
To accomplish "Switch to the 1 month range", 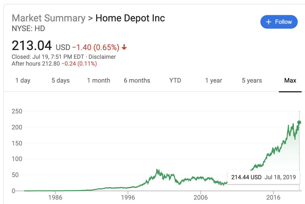I will coord(99,81).
